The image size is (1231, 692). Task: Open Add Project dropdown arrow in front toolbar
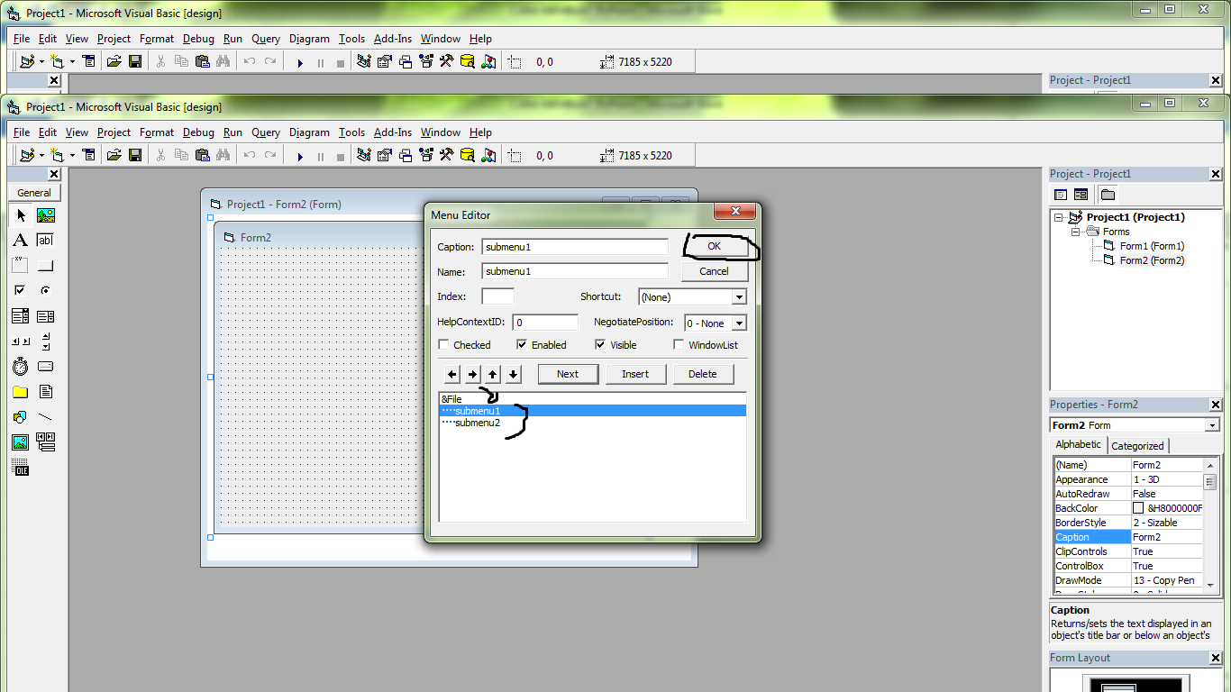(41, 155)
